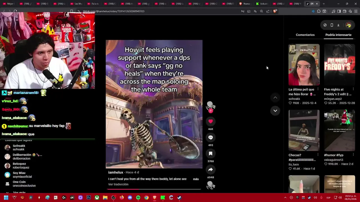The width and height of the screenshot is (360, 202).
Task: Open Five Nights at Freddy's 2 edit thumbnail
Action: pyautogui.click(x=339, y=65)
